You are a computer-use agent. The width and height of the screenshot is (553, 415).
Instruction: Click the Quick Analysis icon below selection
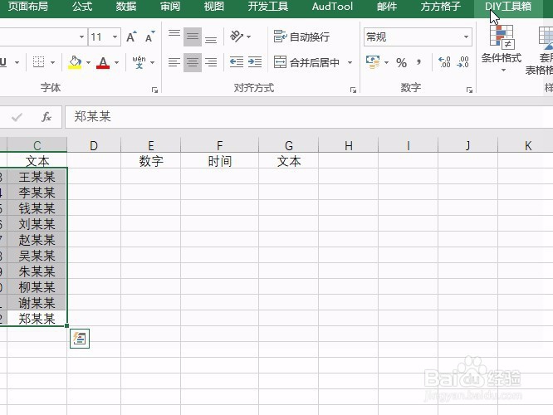click(80, 339)
